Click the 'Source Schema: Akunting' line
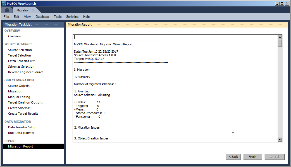 [x=92, y=95]
